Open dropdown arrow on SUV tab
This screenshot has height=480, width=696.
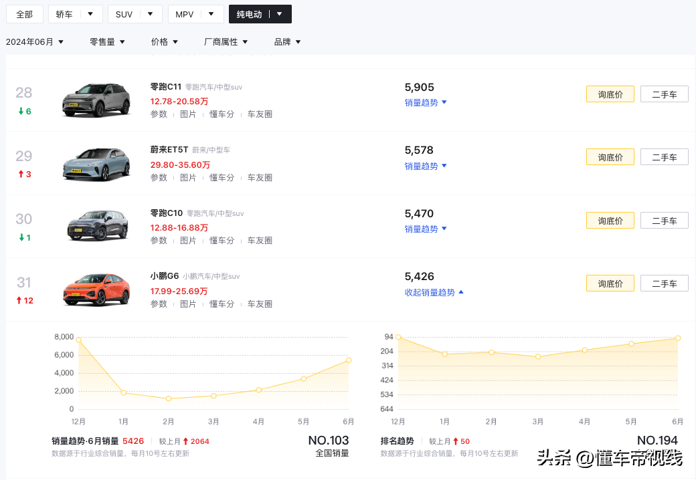151,14
